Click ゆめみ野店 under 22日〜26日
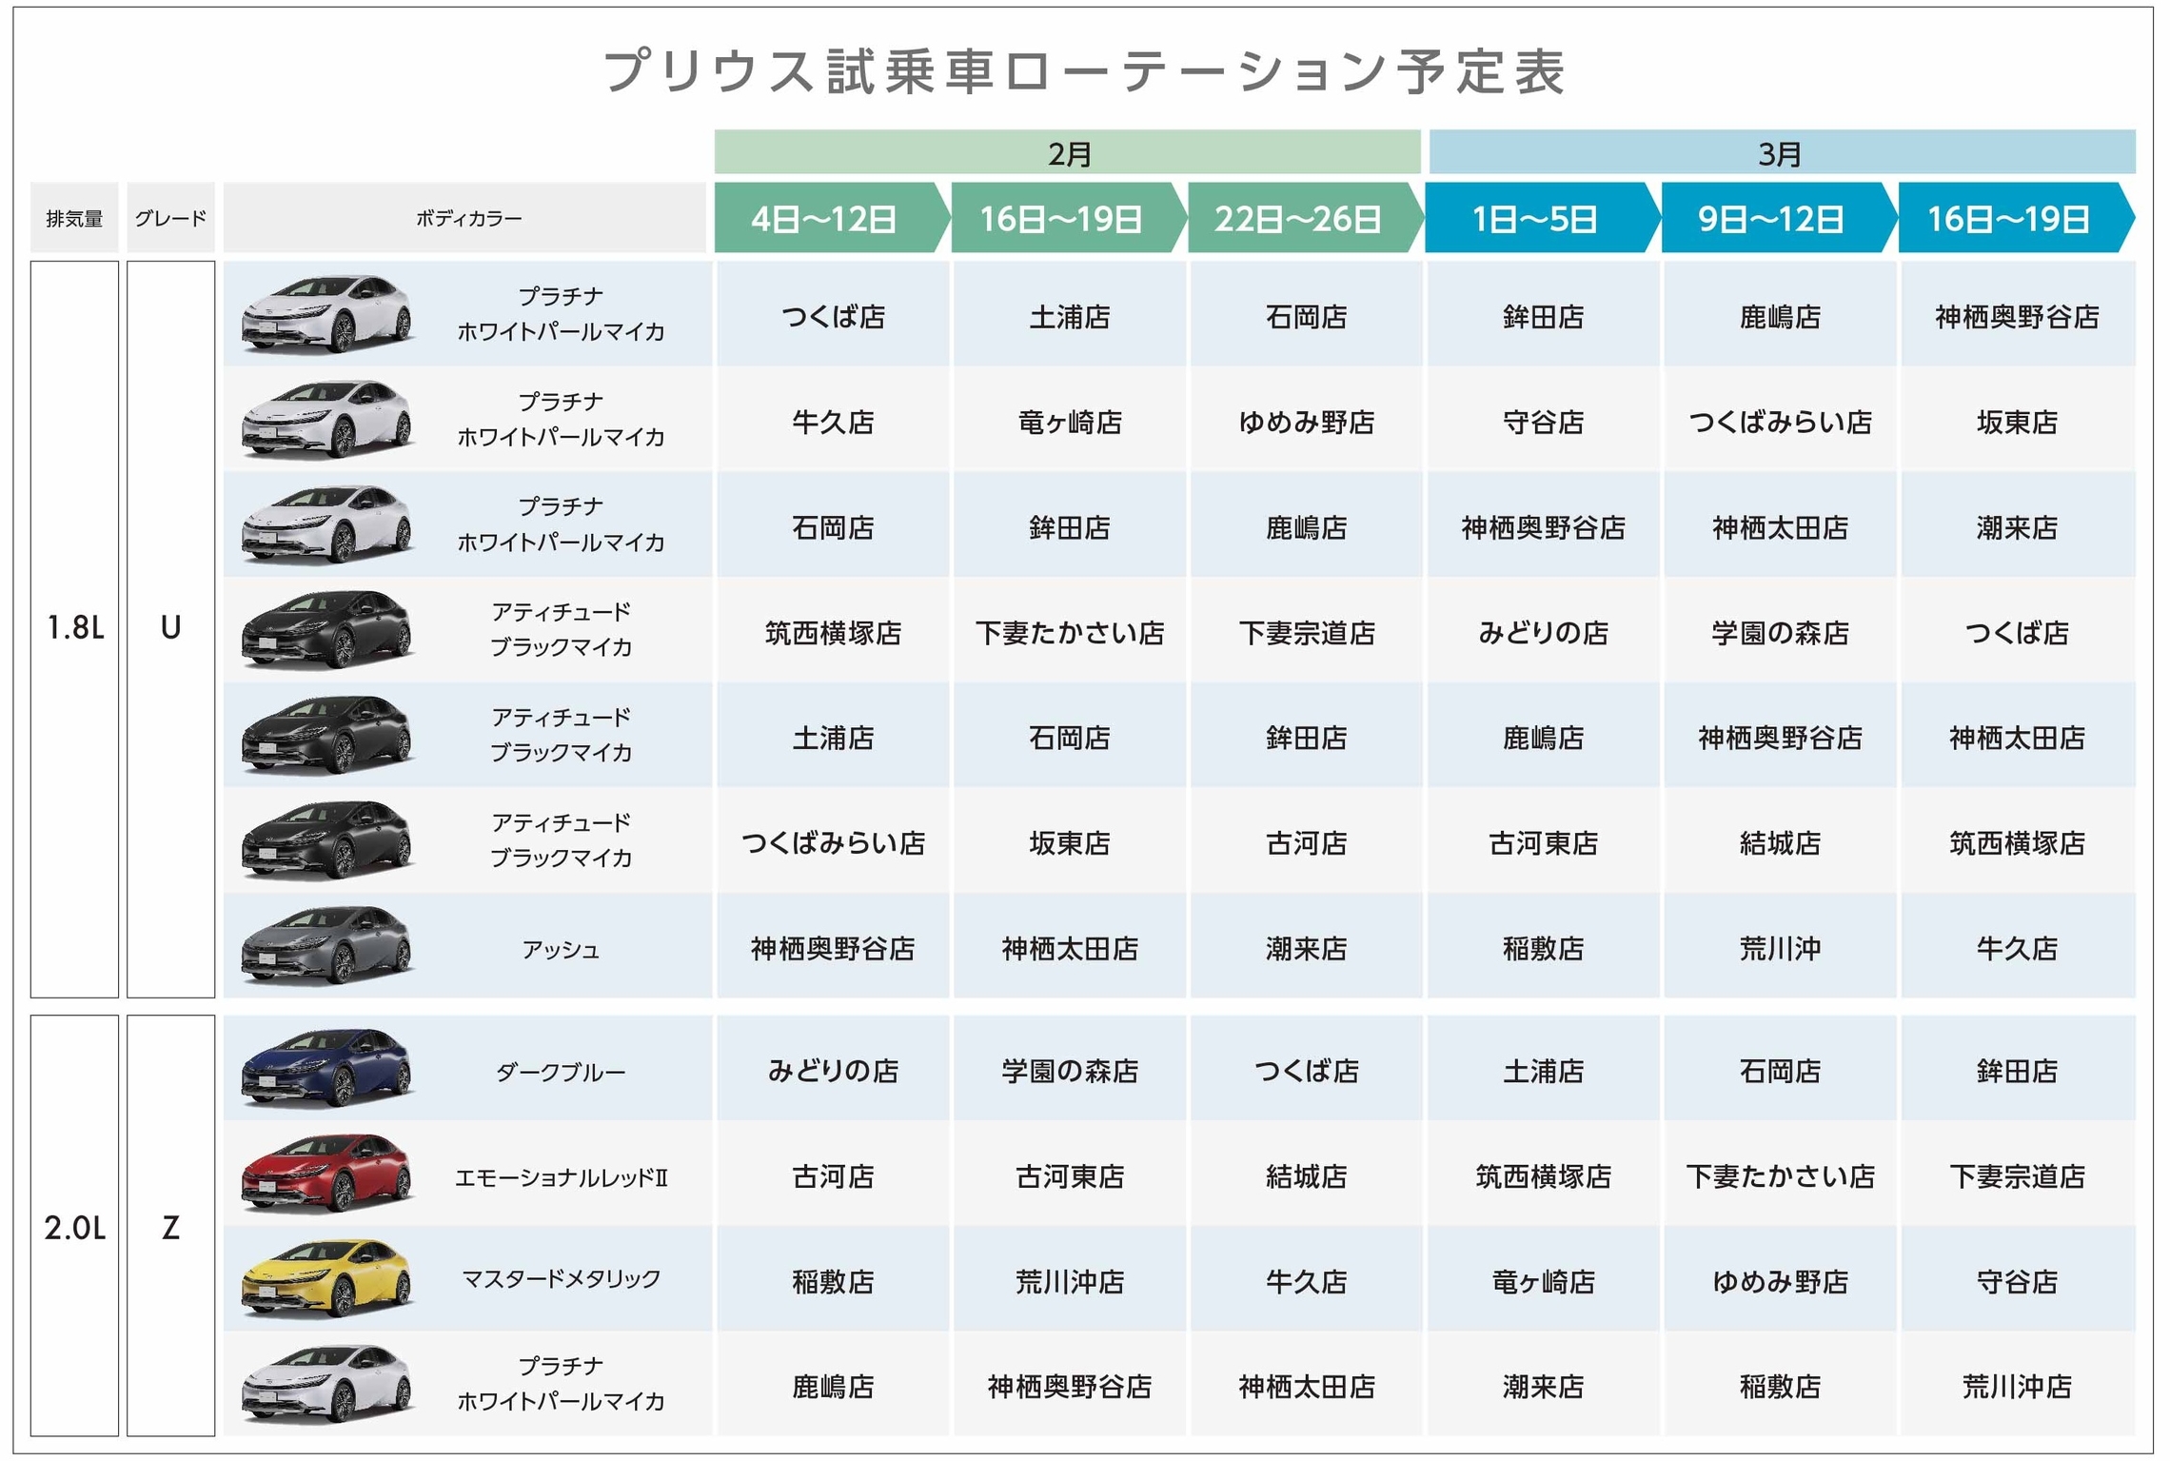2170x1461 pixels. pyautogui.click(x=1306, y=422)
